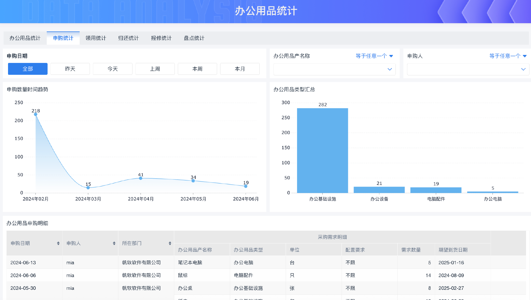
Task: Sort table by 申购人 column icon
Action: point(114,243)
